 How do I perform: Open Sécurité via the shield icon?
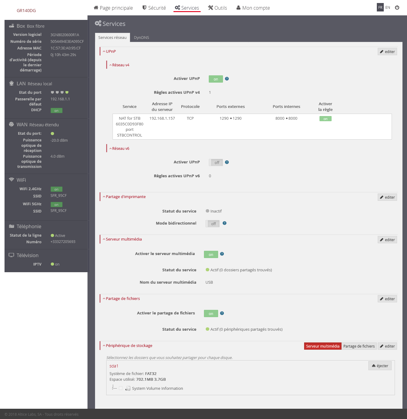tap(144, 8)
